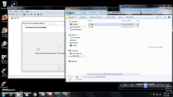Click Chrome icon in taskbar
The image size is (173, 97).
coord(35,95)
